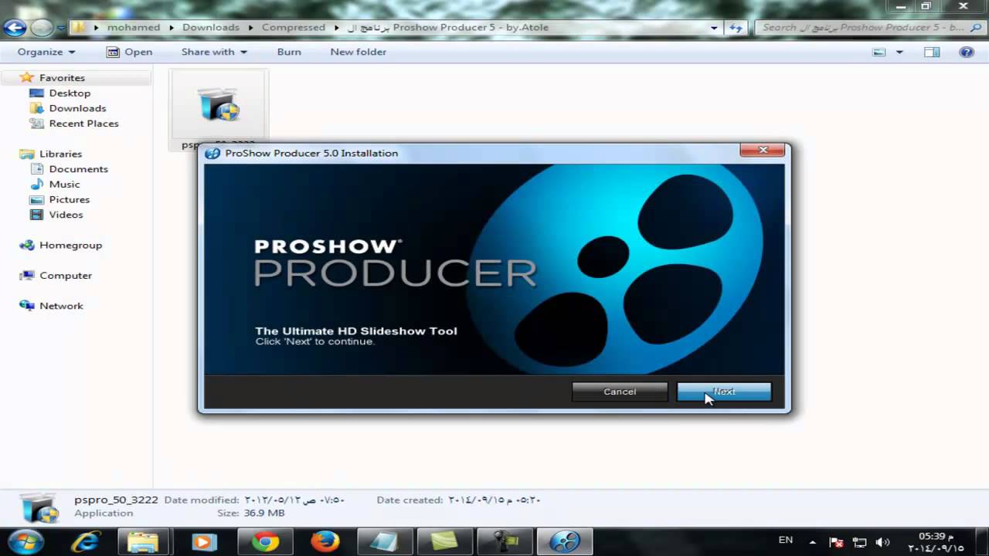989x556 pixels.
Task: Refresh the folder view
Action: point(736,28)
